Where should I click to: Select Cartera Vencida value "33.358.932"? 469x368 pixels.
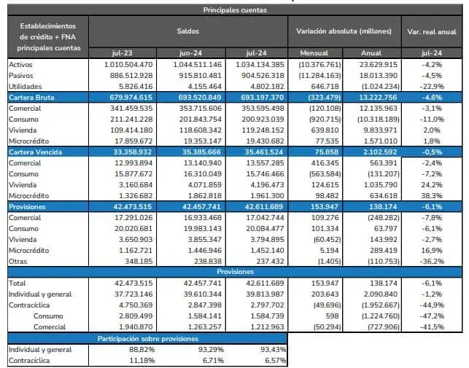[132, 152]
